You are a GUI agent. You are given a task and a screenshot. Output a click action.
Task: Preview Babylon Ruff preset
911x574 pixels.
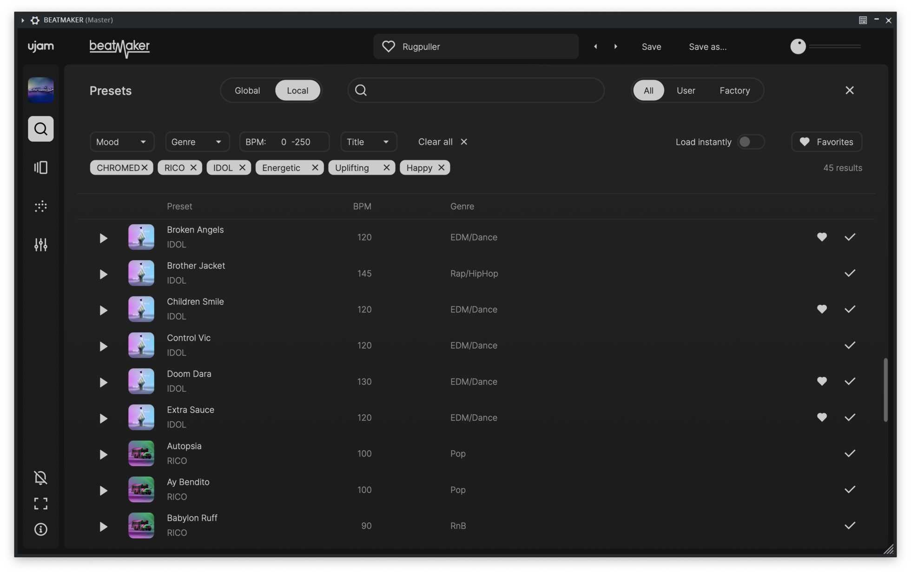click(x=103, y=527)
